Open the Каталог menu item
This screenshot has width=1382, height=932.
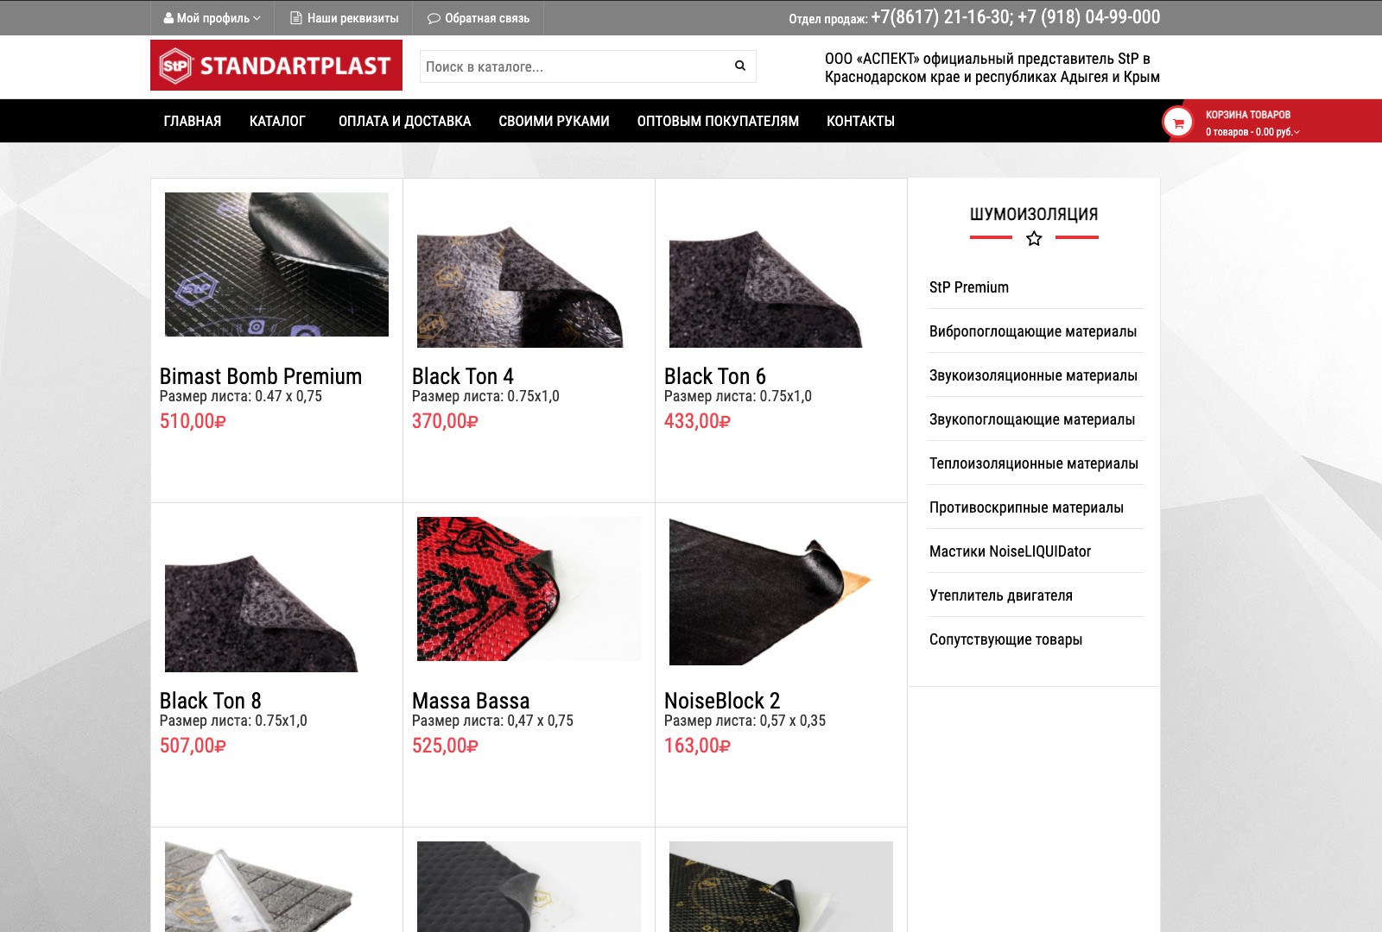click(x=277, y=121)
